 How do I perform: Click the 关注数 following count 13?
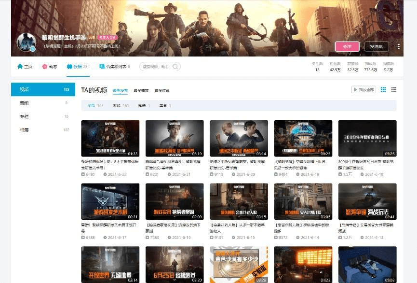317,67
